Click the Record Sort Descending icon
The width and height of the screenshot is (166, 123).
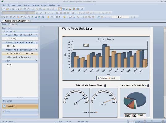click(60, 17)
